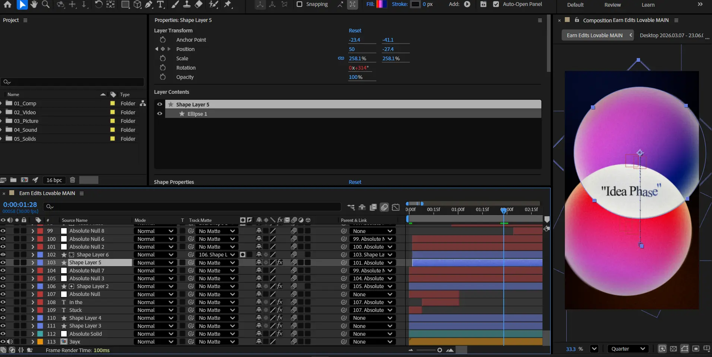Click the 16 bpc color depth button
712x357 pixels.
click(54, 180)
